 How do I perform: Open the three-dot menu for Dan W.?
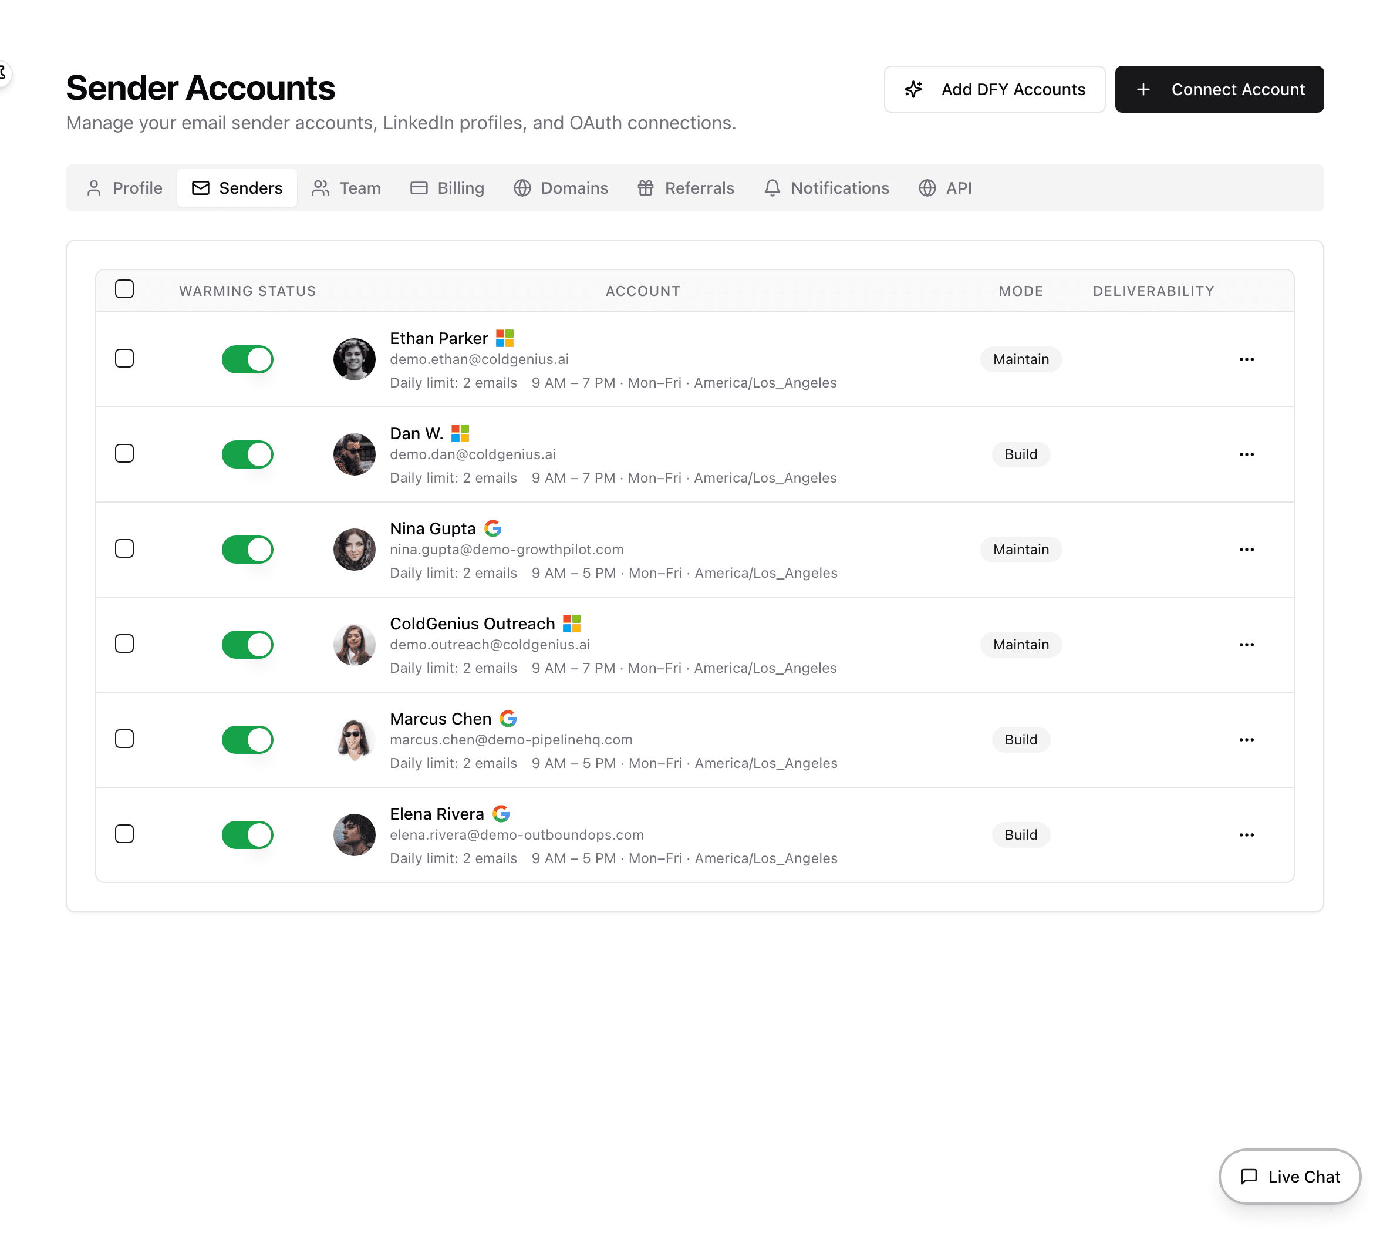[x=1247, y=454]
